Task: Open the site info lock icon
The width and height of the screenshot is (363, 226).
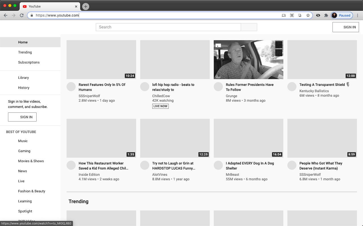Action: (x=32, y=16)
